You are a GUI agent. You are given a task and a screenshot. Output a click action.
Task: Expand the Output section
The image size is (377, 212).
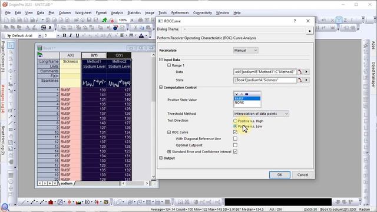[161, 158]
